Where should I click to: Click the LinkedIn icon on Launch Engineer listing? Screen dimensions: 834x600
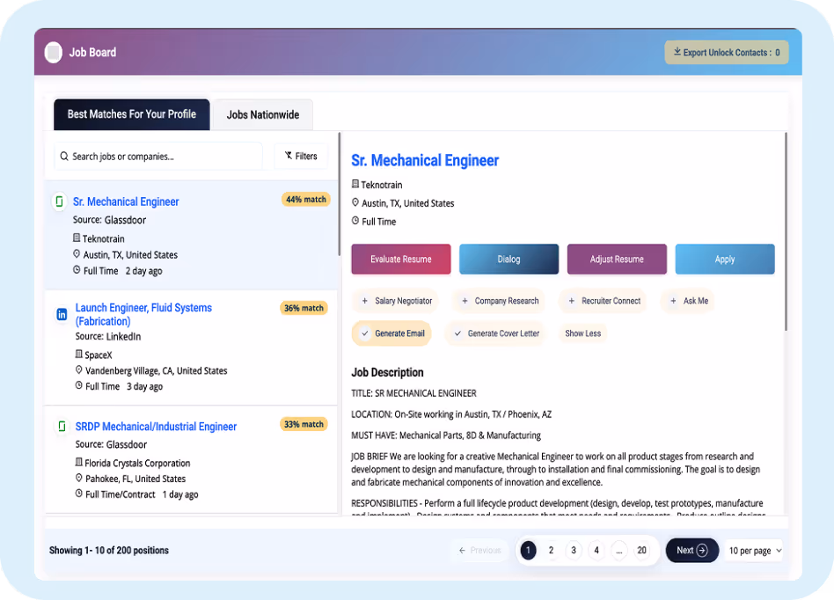62,314
